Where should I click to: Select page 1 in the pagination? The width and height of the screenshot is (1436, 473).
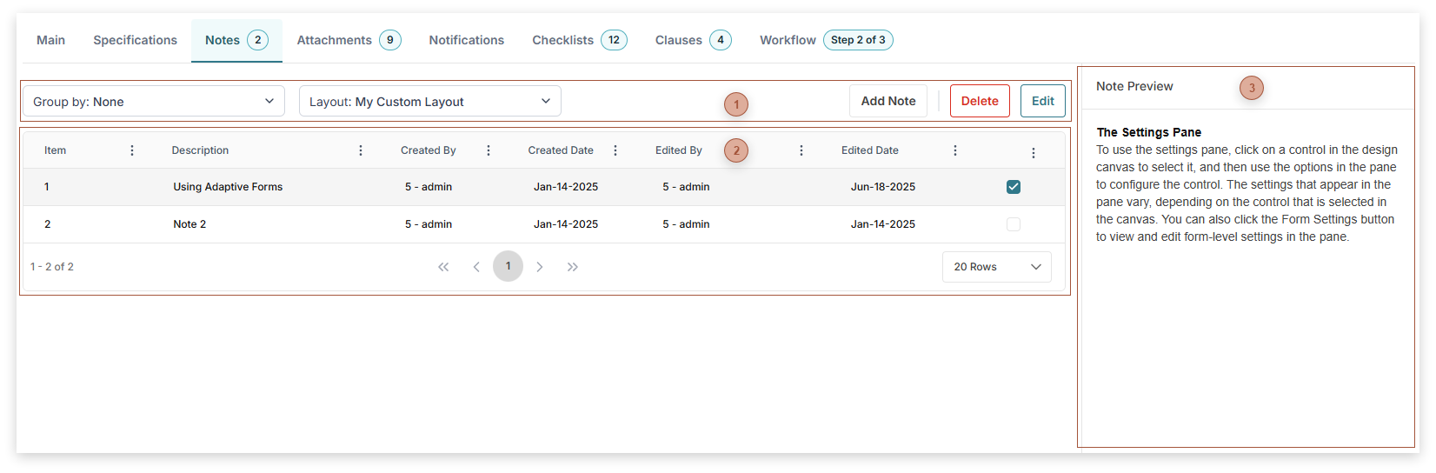point(509,266)
